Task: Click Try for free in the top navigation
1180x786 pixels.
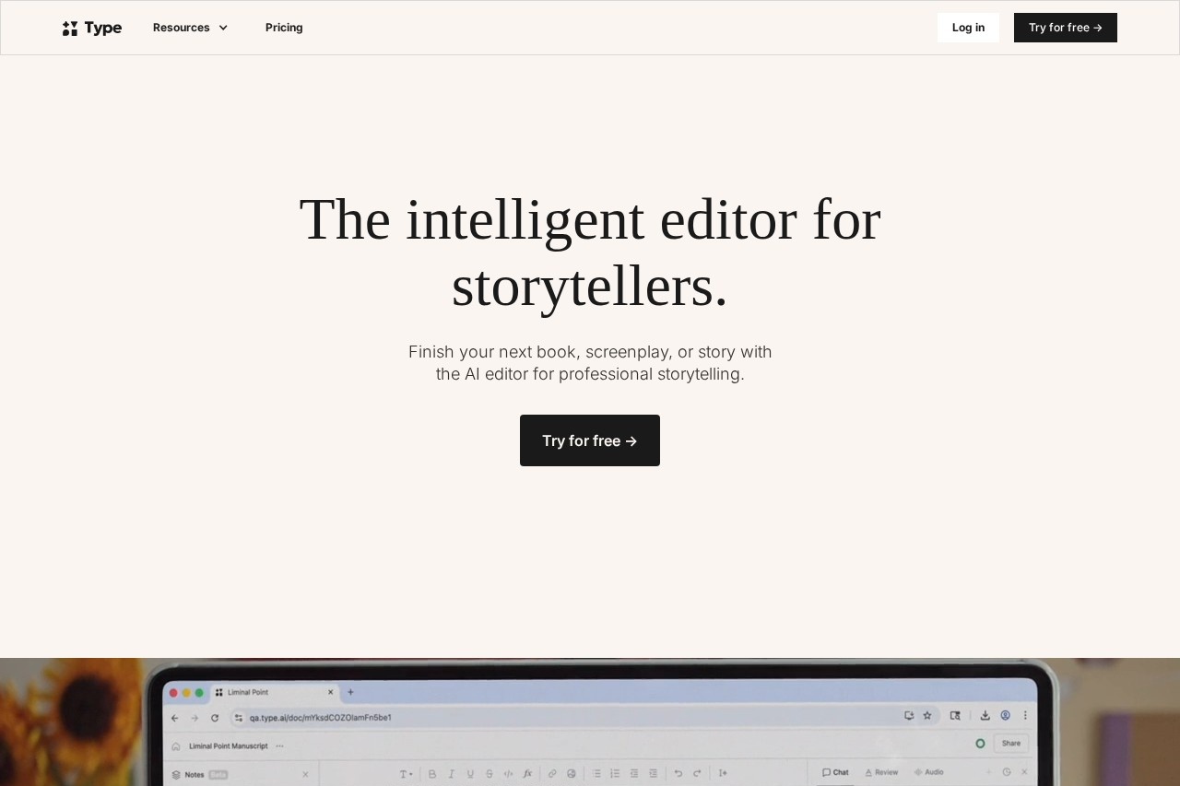Action: 1066,28
